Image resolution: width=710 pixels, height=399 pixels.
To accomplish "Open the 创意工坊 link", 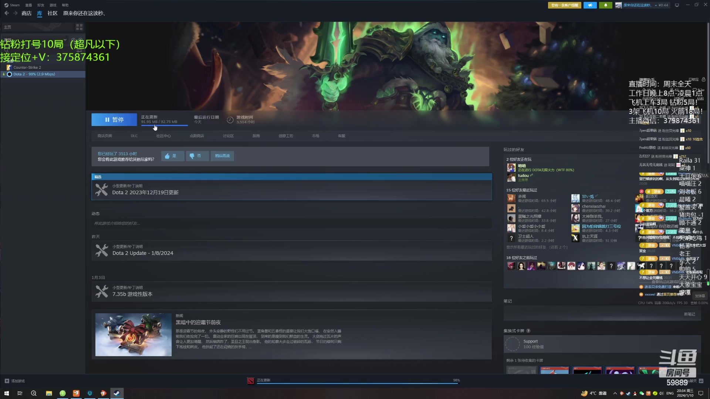I will tap(286, 136).
